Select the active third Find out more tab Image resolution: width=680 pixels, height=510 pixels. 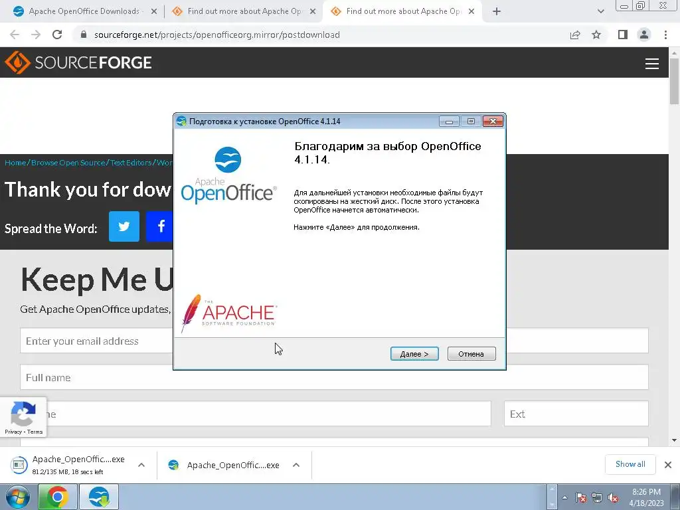403,11
